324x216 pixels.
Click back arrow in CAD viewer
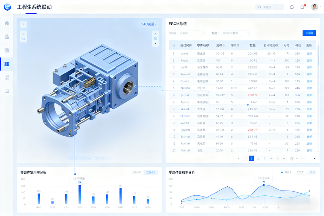(x=23, y=24)
